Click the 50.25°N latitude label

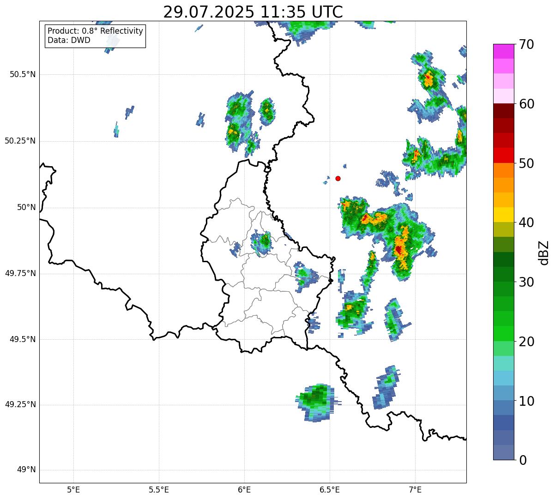click(20, 141)
